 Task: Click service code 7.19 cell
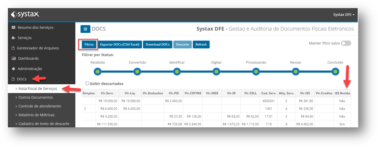(x=268, y=124)
